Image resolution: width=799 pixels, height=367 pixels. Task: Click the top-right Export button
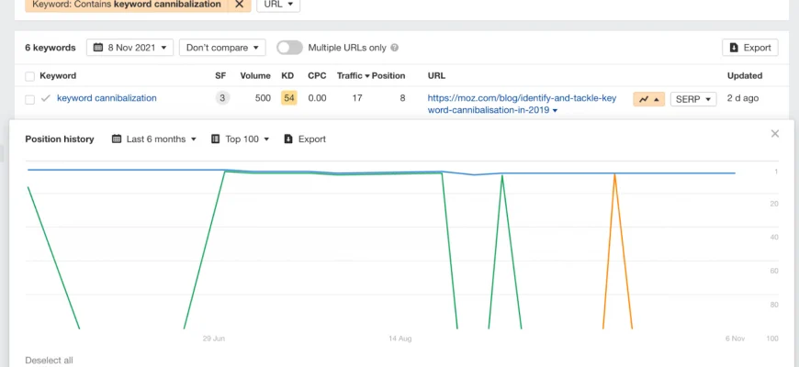click(749, 48)
